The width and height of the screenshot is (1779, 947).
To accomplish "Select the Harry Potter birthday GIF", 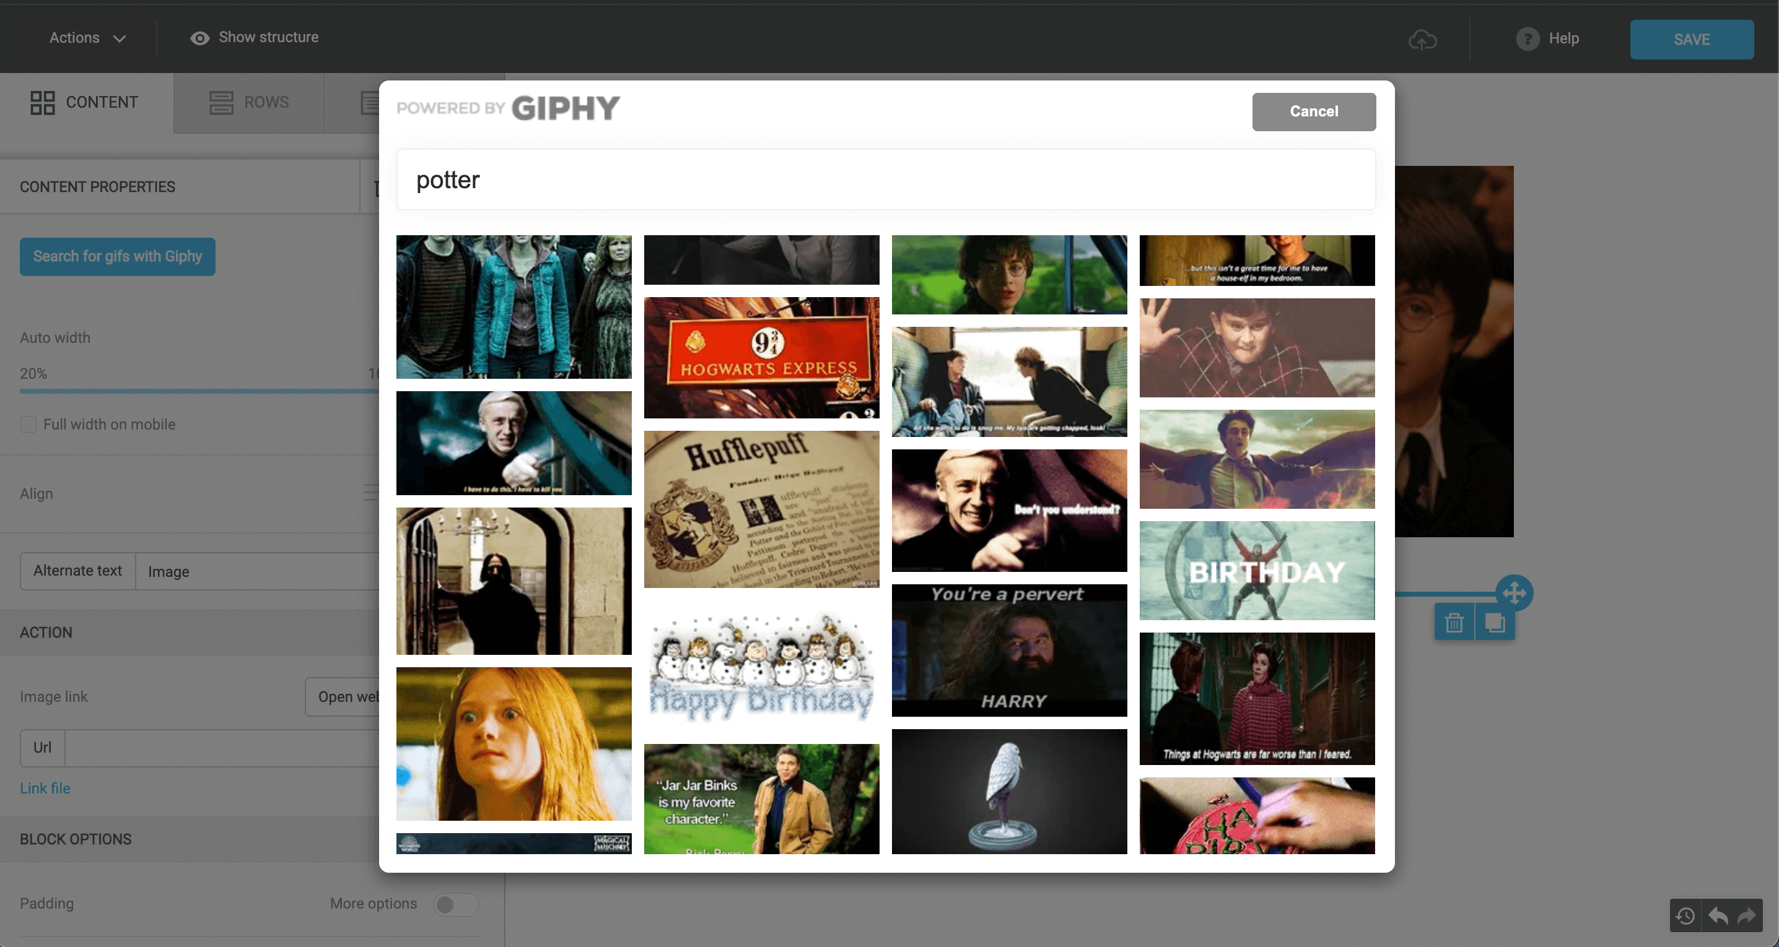I will point(1257,569).
